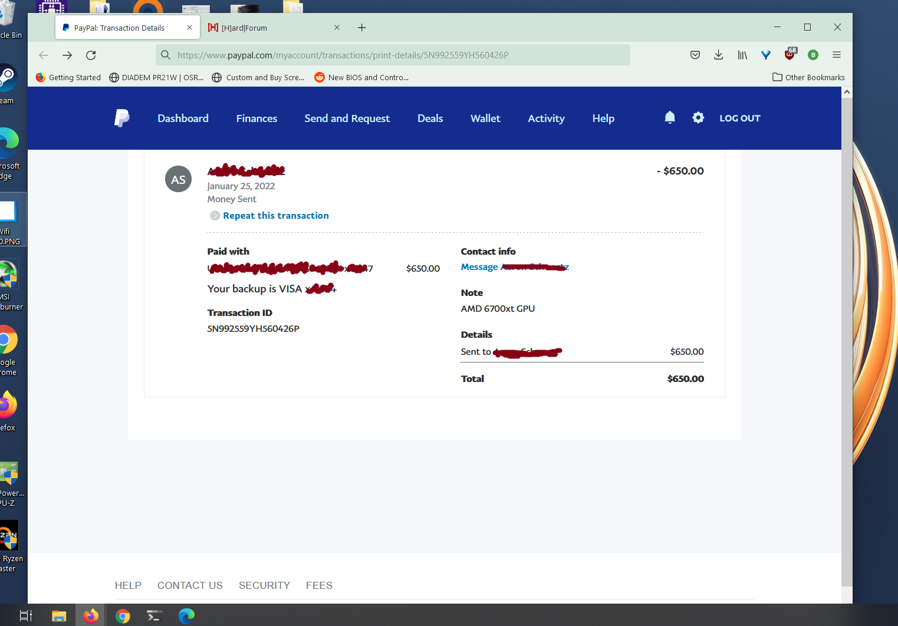Open Firefox library icon
This screenshot has width=898, height=626.
[742, 55]
